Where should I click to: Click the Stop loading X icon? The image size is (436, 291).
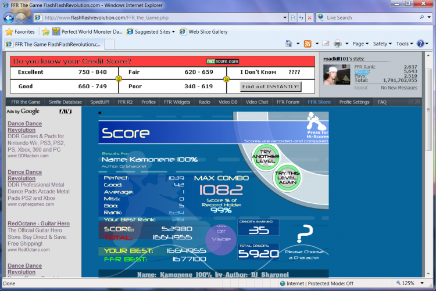coord(309,17)
